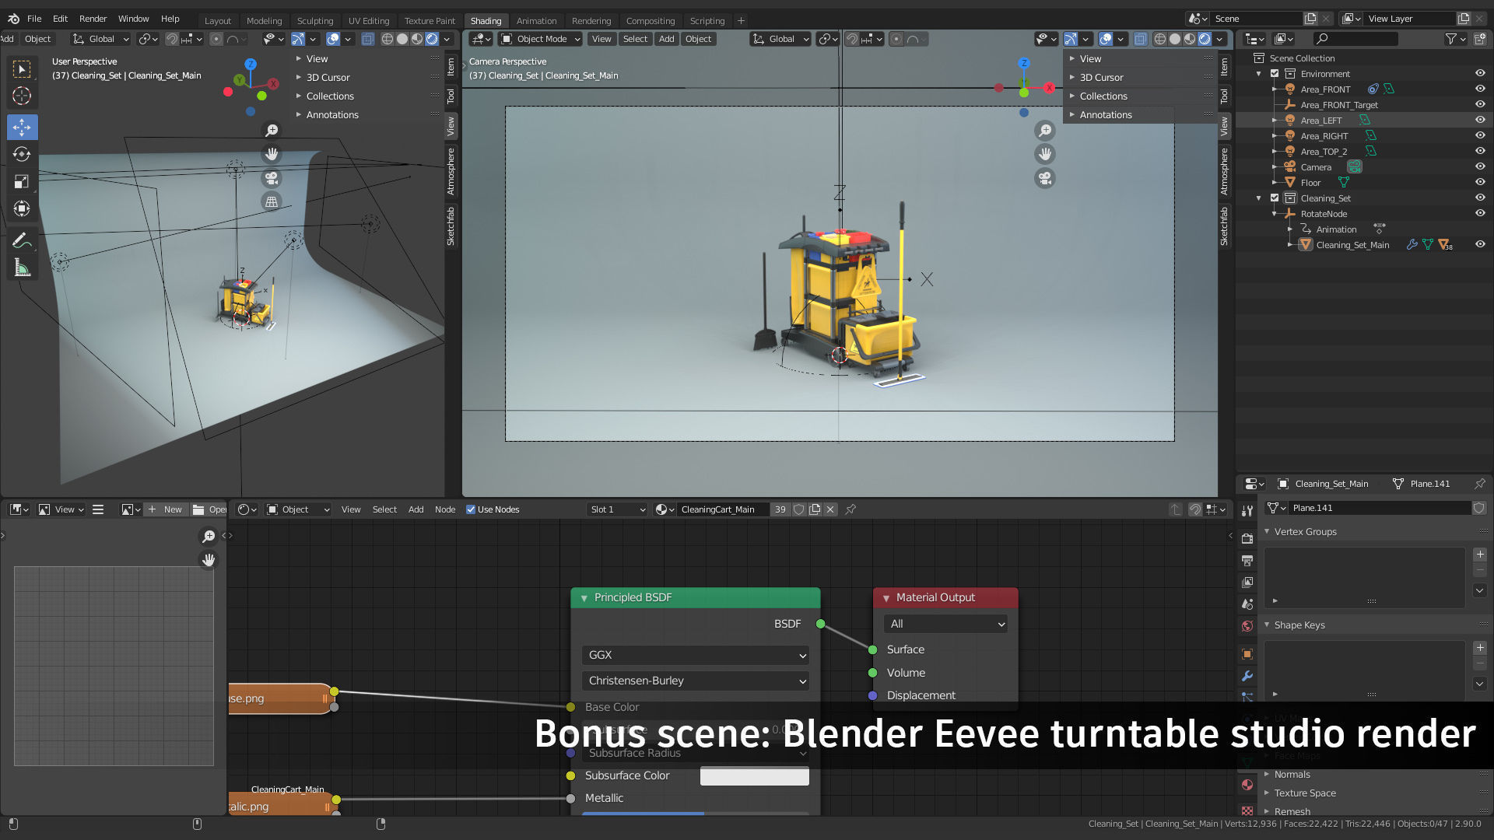Toggle the Use Nodes checkbox
The height and width of the screenshot is (840, 1494).
471,509
